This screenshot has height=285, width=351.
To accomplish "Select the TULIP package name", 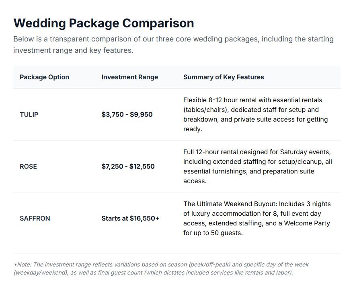I will click(x=29, y=114).
